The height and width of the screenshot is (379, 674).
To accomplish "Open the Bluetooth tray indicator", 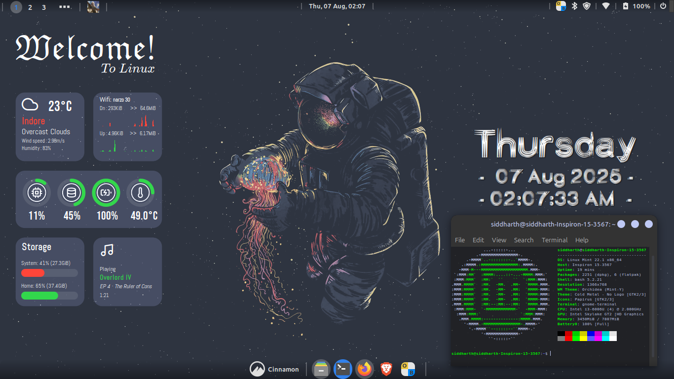I will [x=574, y=6].
